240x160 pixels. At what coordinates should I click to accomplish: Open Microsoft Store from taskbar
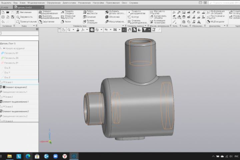pyautogui.click(x=37, y=156)
